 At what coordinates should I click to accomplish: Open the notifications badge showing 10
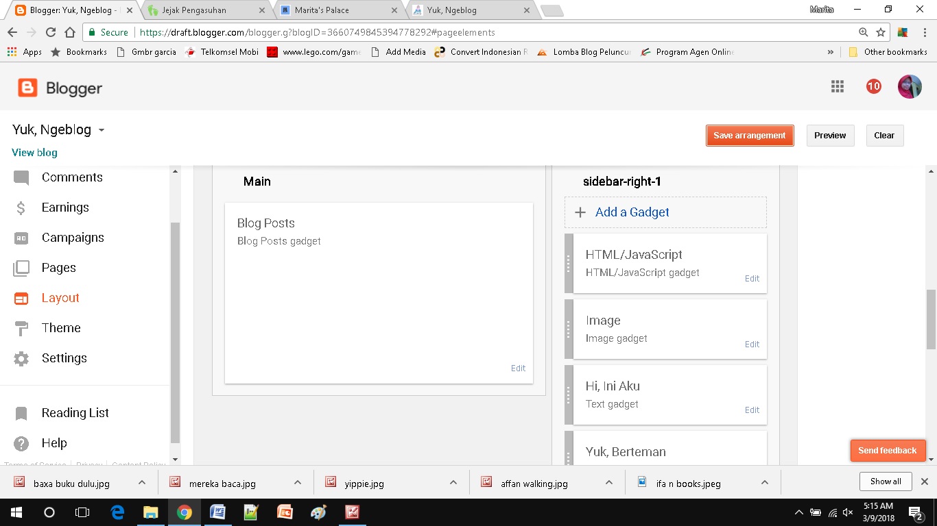(x=873, y=86)
